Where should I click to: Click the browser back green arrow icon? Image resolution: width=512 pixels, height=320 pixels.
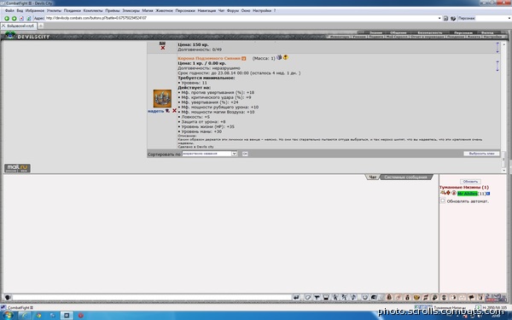[x=7, y=18]
